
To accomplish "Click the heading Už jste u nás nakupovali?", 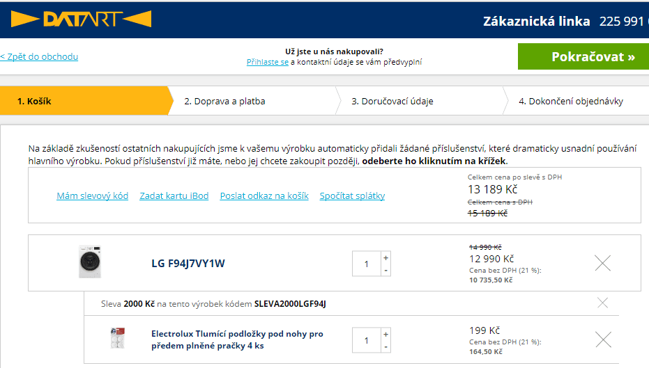I will click(x=334, y=51).
